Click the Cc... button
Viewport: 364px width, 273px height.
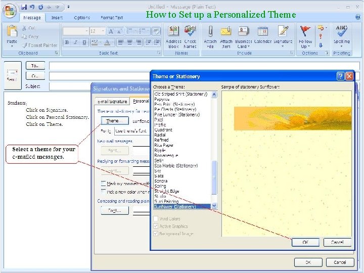pos(35,76)
